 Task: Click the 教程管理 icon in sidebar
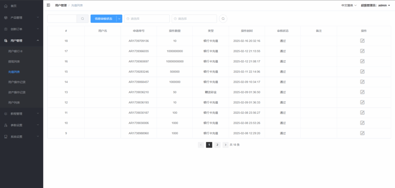(x=6, y=114)
